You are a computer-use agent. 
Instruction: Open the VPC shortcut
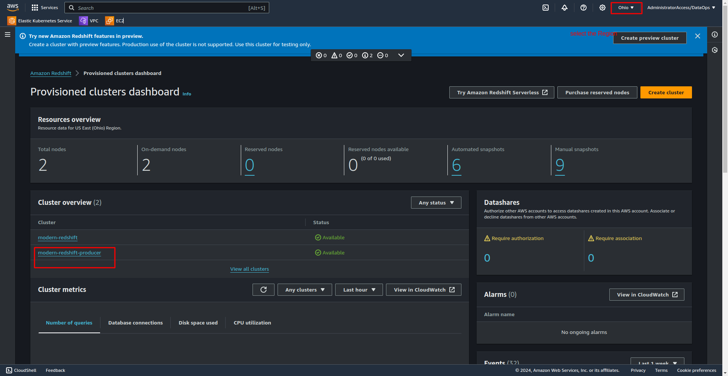pos(89,21)
